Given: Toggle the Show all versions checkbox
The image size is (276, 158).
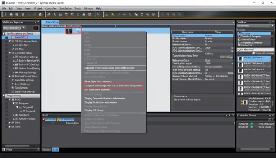Looking at the screenshot, I should [x=253, y=53].
